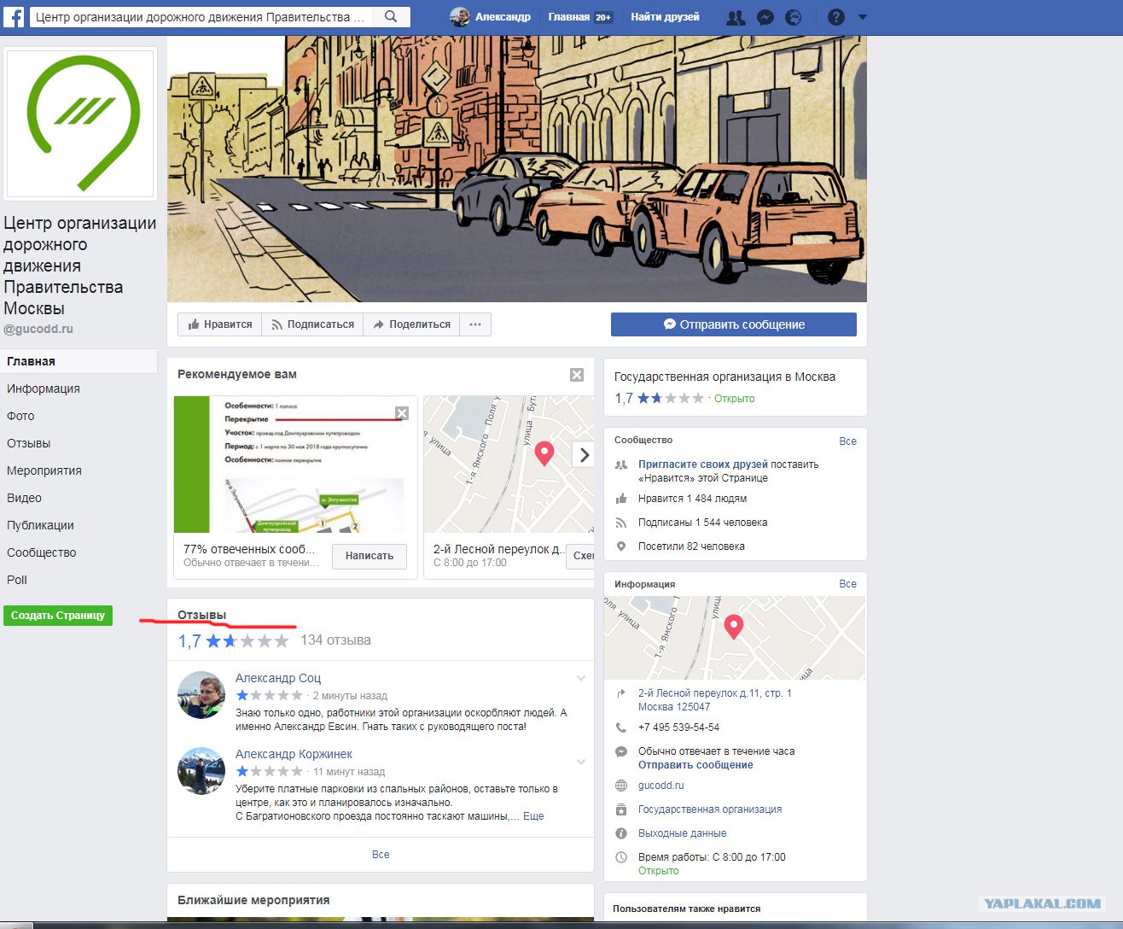The image size is (1123, 929).
Task: Click the 1,7 rating in right panel
Action: click(624, 398)
